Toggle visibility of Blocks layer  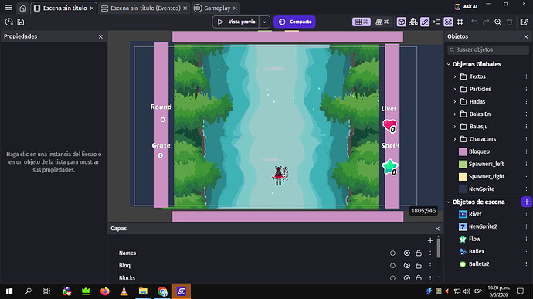(x=406, y=278)
